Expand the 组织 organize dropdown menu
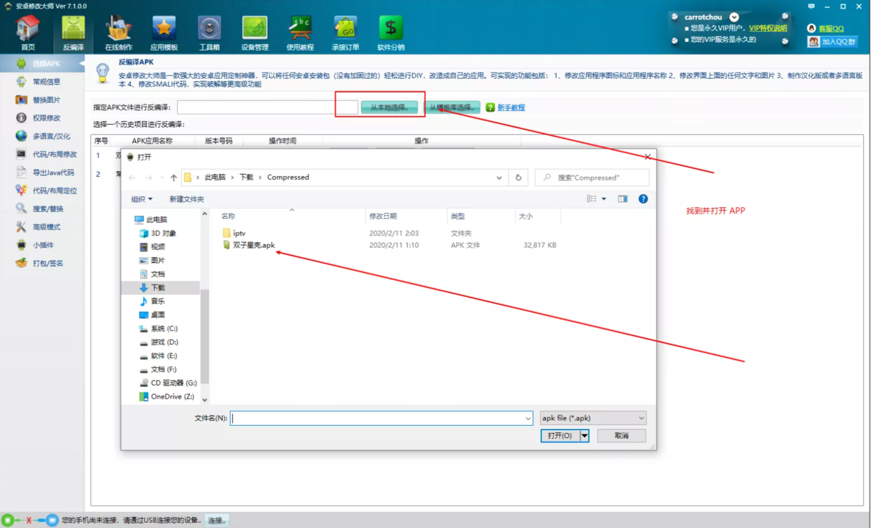This screenshot has height=528, width=871. pos(141,199)
